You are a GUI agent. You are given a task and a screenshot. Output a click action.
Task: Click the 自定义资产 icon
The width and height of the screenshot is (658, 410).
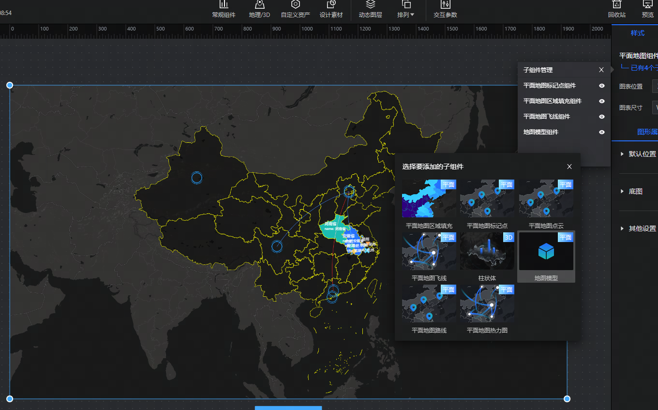[295, 5]
